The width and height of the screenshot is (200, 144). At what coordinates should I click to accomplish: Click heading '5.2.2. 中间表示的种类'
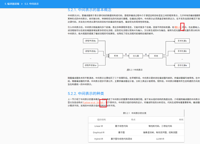pos(86,93)
